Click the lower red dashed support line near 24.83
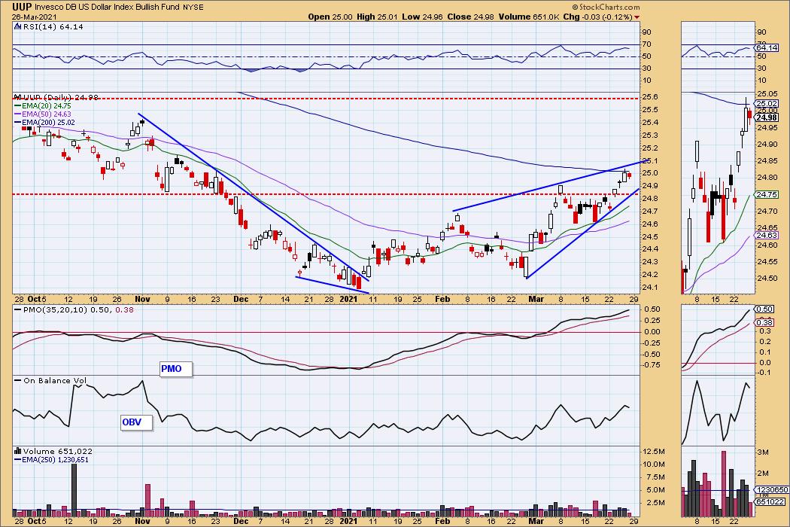The image size is (790, 527). click(x=326, y=194)
